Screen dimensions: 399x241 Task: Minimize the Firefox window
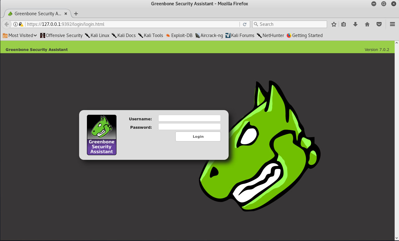click(x=373, y=4)
